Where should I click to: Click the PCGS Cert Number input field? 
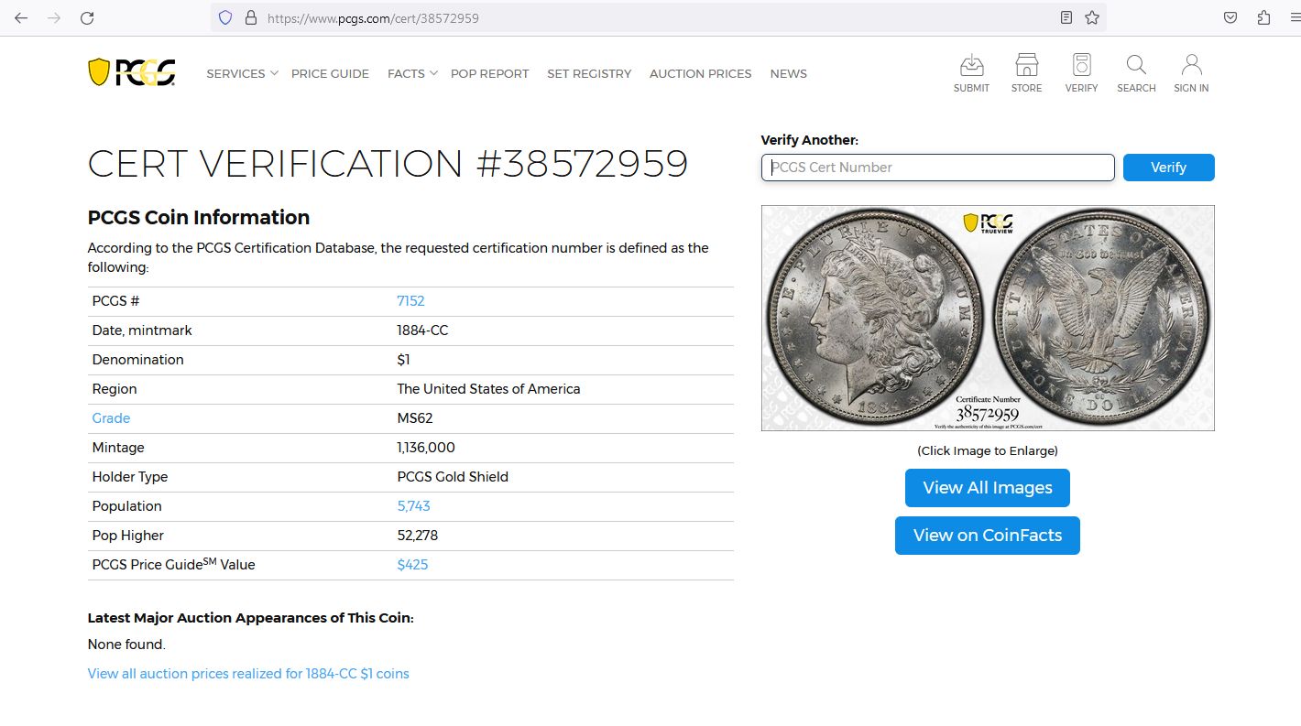938,168
